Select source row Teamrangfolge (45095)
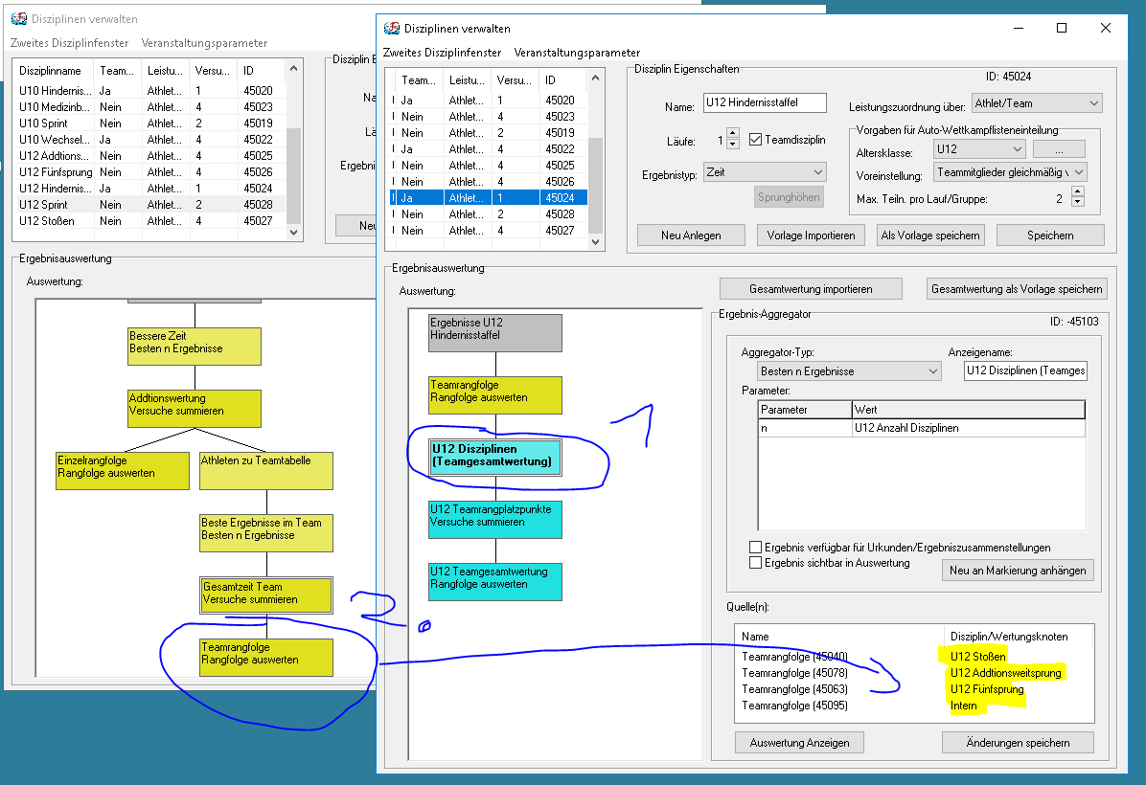 [x=913, y=706]
